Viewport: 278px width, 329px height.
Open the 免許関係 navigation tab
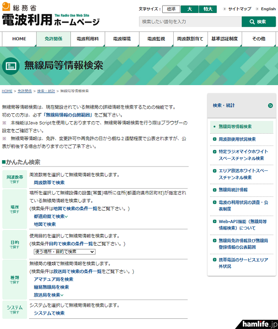coord(54,39)
